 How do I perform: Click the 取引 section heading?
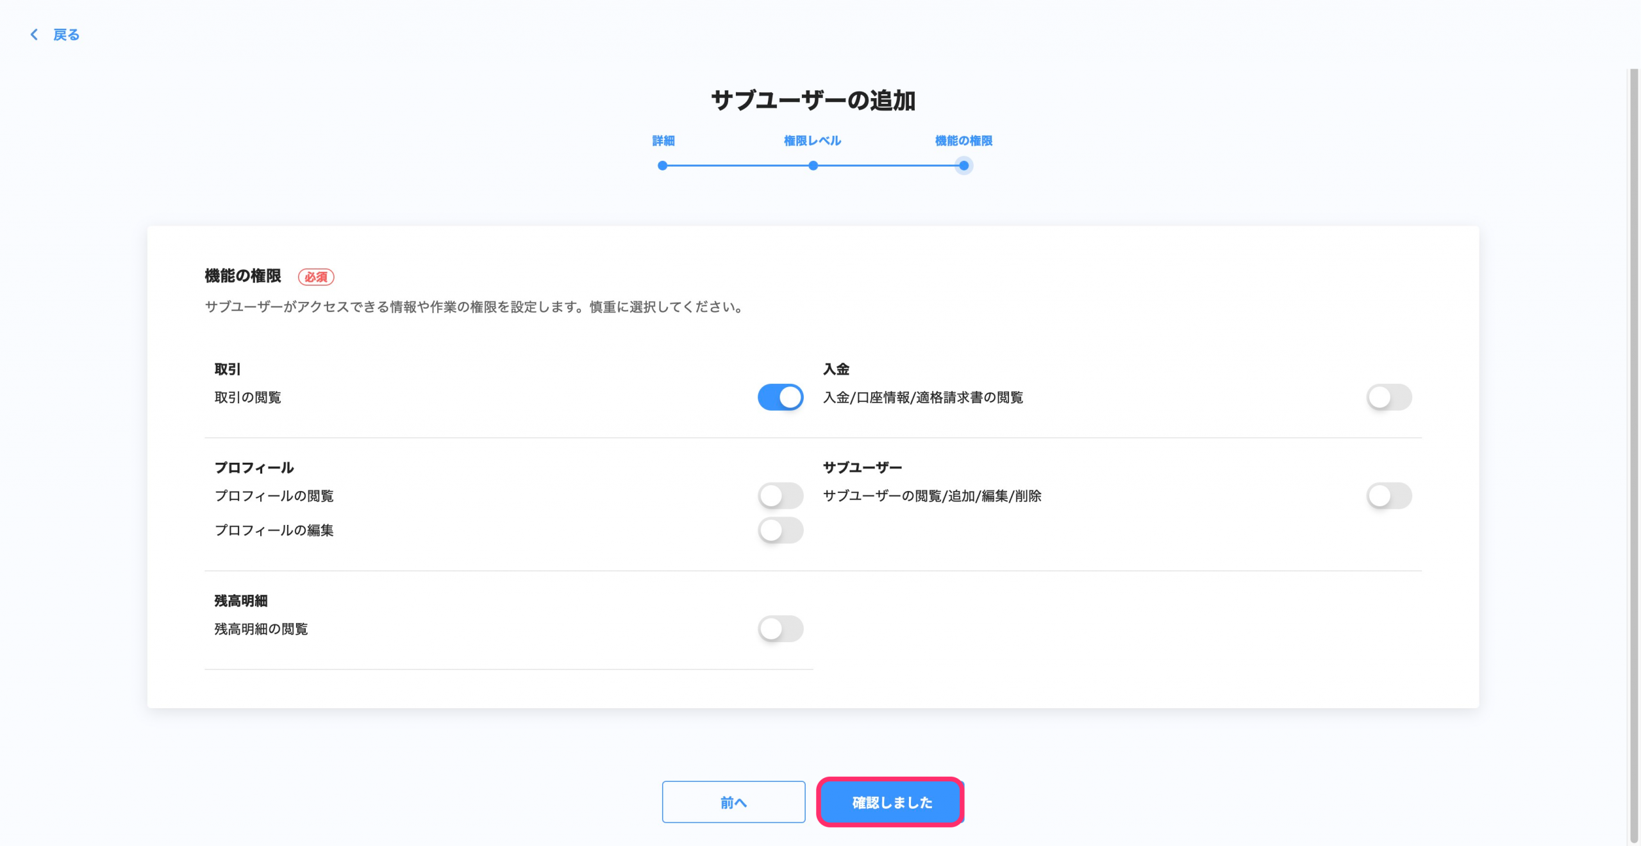pos(228,369)
